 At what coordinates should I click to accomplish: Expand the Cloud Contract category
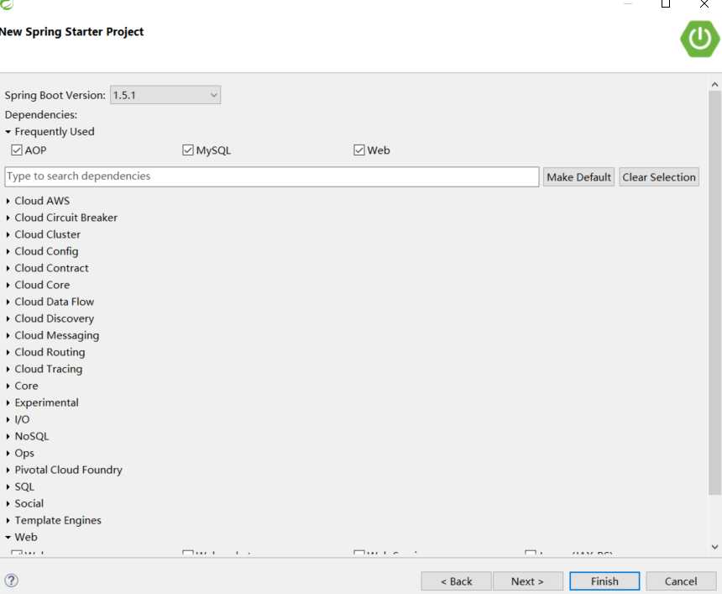click(8, 268)
